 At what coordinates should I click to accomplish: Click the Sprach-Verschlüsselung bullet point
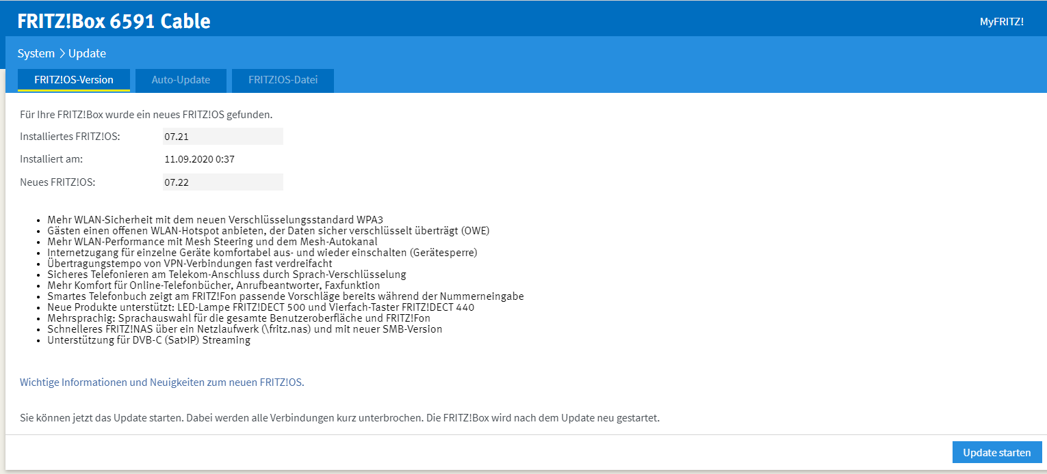(227, 275)
